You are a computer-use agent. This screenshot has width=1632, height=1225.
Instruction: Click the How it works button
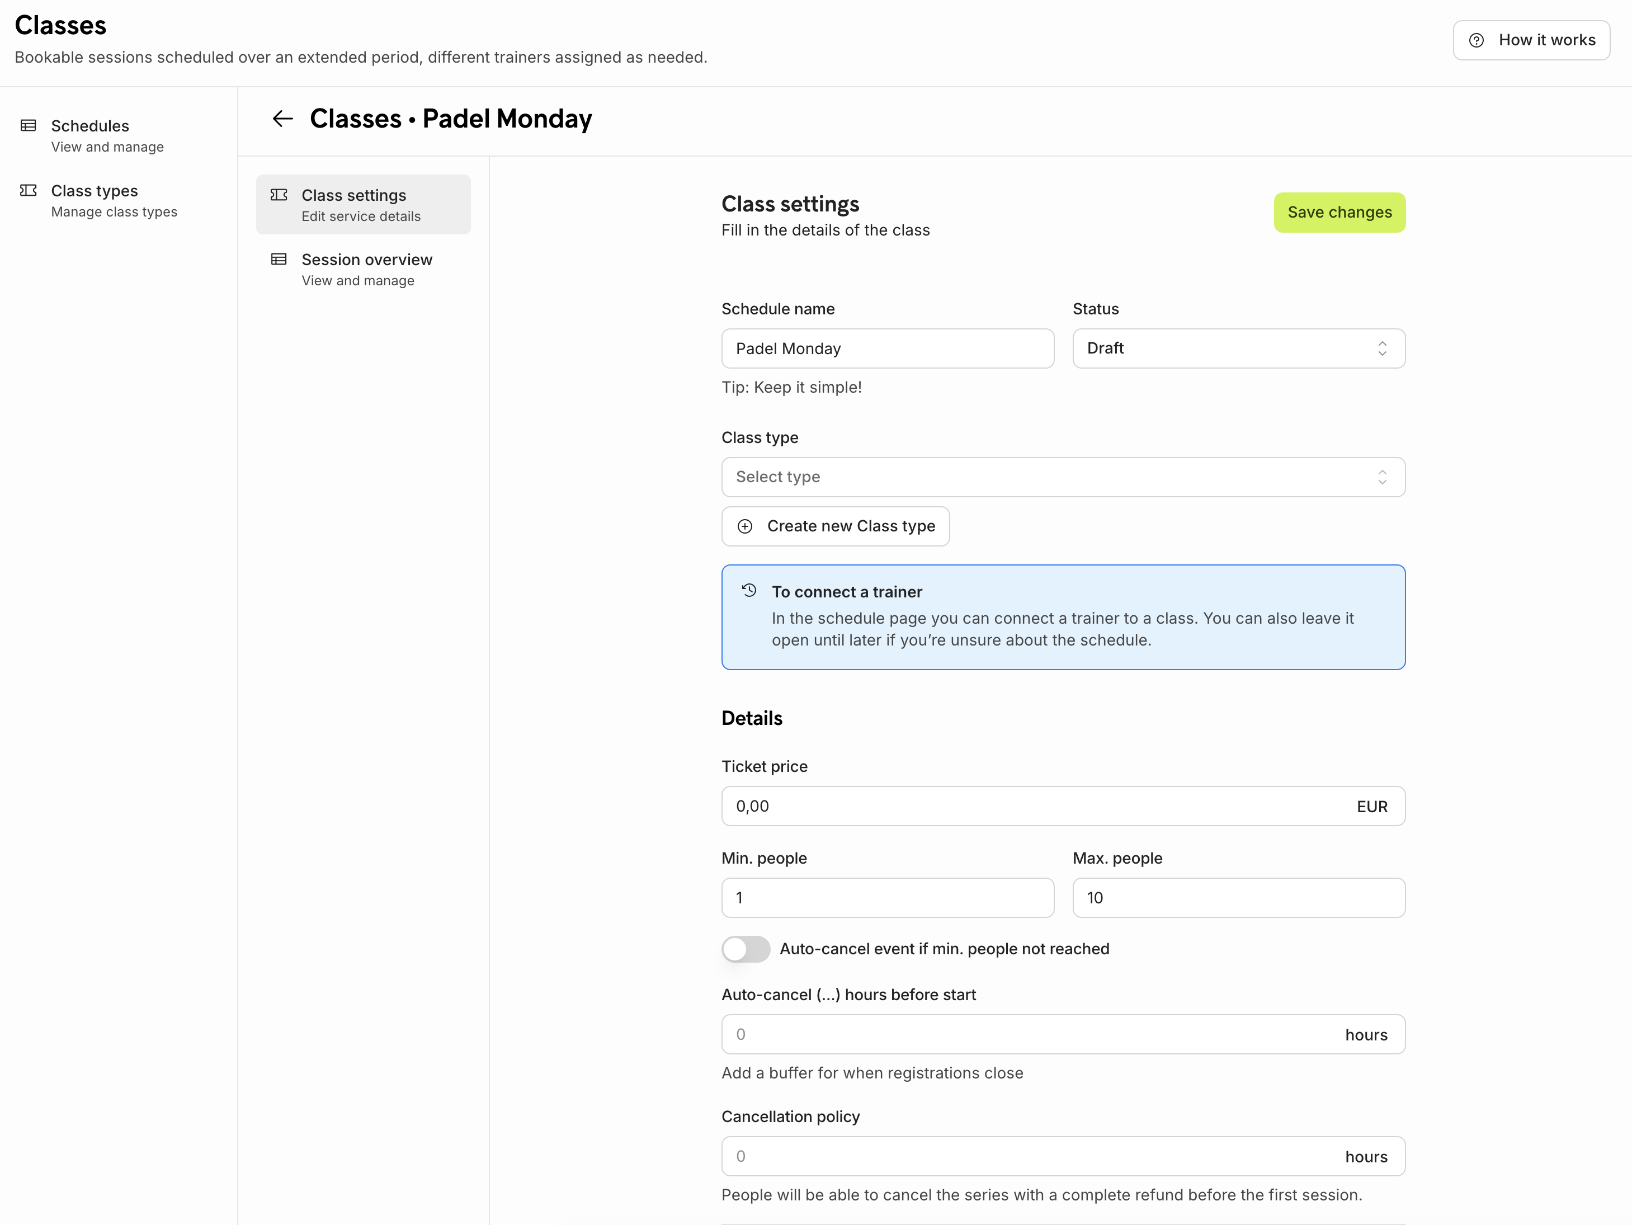1531,41
